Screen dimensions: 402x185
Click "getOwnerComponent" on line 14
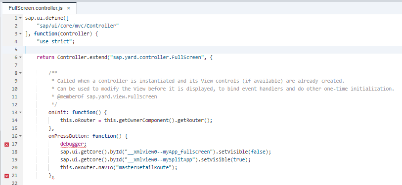[x=143, y=120]
